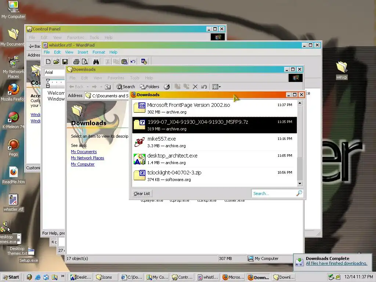The image size is (376, 282).
Task: Open My Documents link in explorer pane
Action: [x=84, y=152]
